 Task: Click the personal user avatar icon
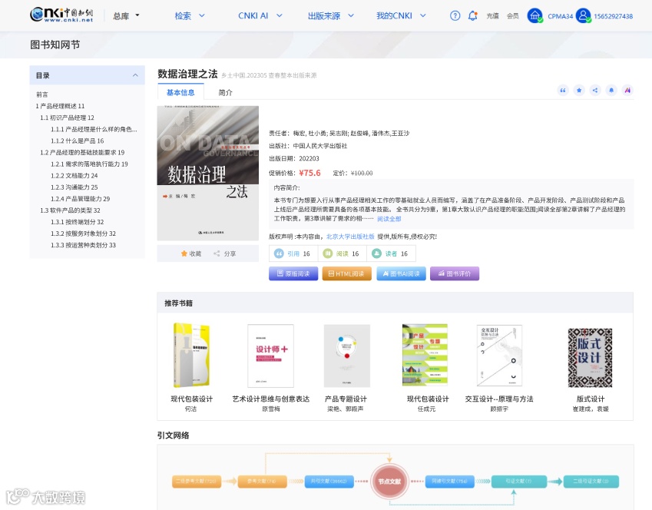[584, 16]
